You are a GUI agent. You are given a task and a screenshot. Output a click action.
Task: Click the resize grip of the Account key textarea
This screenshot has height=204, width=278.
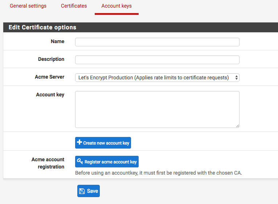tap(237, 126)
